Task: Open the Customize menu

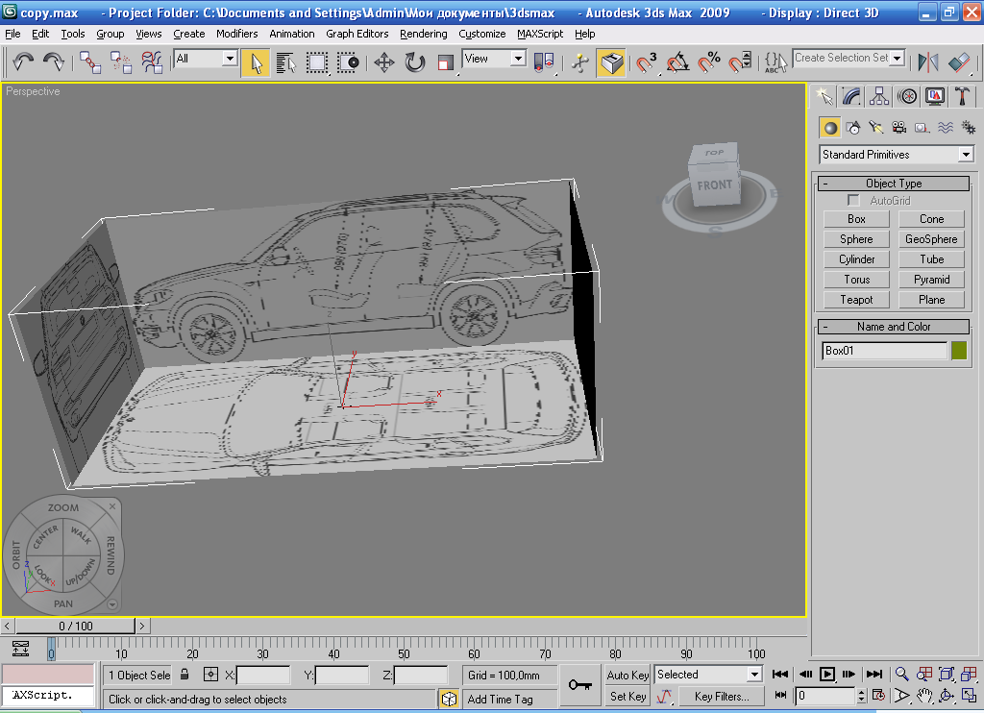Action: pyautogui.click(x=482, y=34)
